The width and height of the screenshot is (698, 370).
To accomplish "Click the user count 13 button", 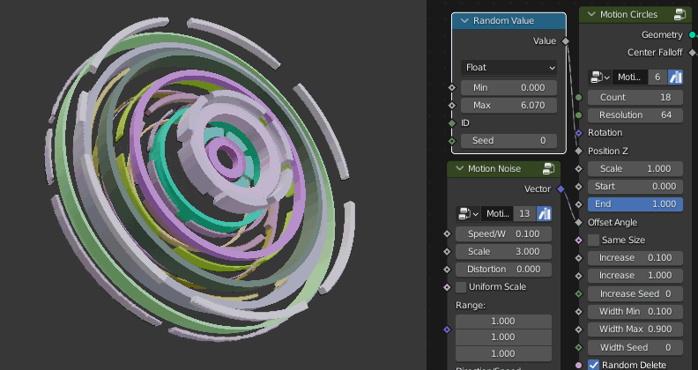I will tap(524, 214).
